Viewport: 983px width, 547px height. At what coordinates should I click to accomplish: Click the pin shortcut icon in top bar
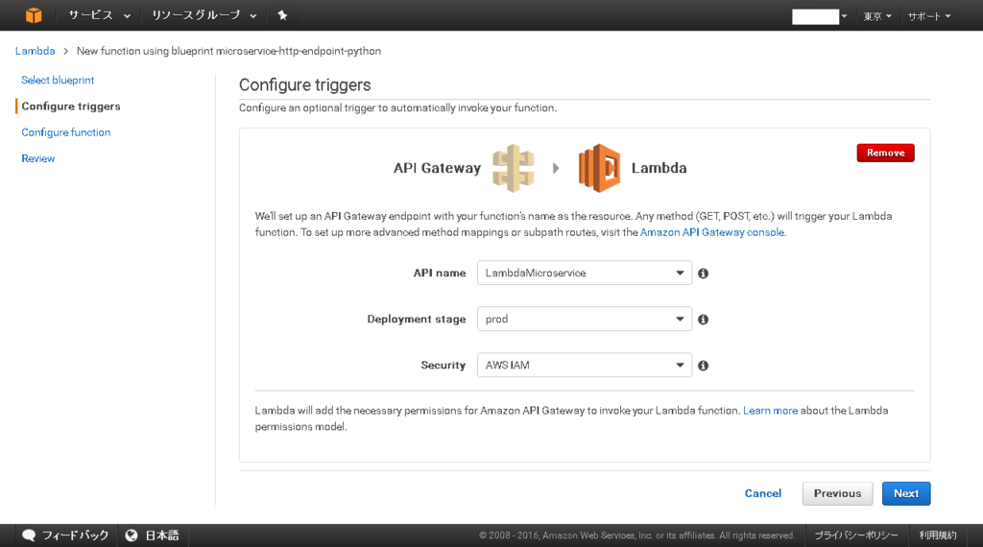click(x=282, y=15)
